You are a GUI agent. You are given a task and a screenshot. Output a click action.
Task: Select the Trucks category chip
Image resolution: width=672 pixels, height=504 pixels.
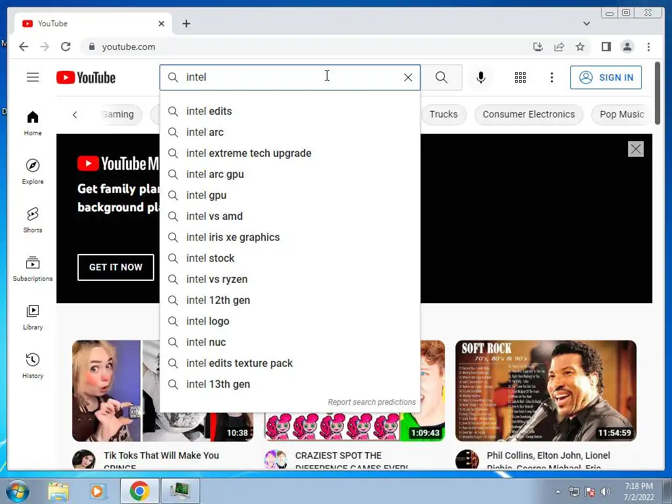(x=443, y=114)
